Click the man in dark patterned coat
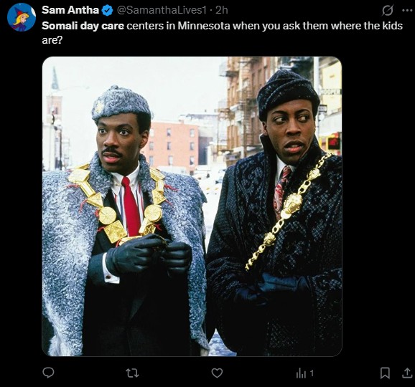Image resolution: width=415 pixels, height=387 pixels. coord(275,214)
